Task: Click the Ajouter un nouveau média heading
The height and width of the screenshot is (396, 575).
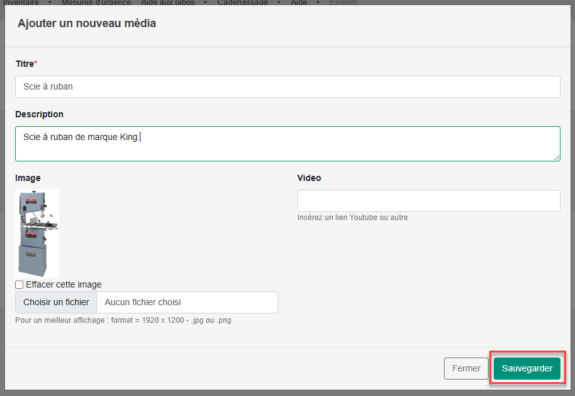Action: coord(87,24)
